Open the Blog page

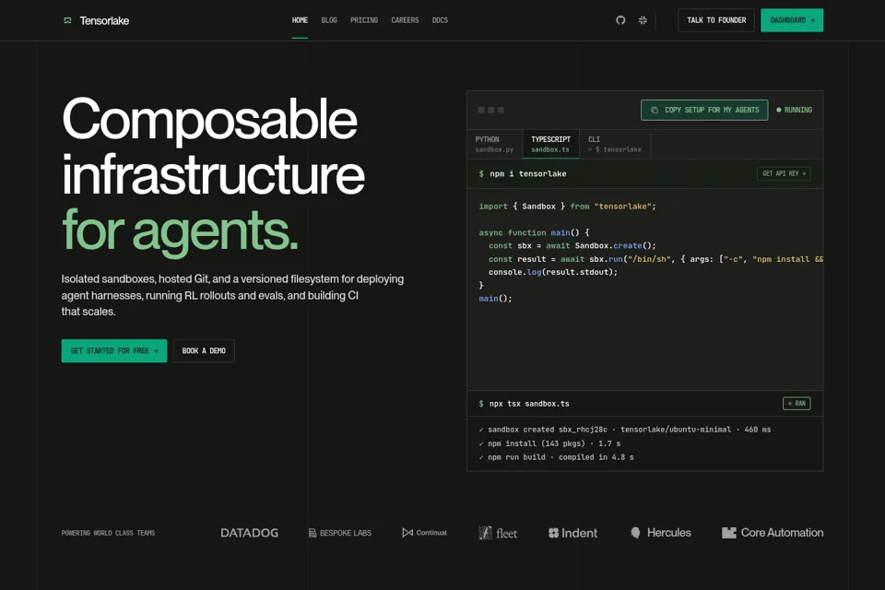tap(329, 20)
